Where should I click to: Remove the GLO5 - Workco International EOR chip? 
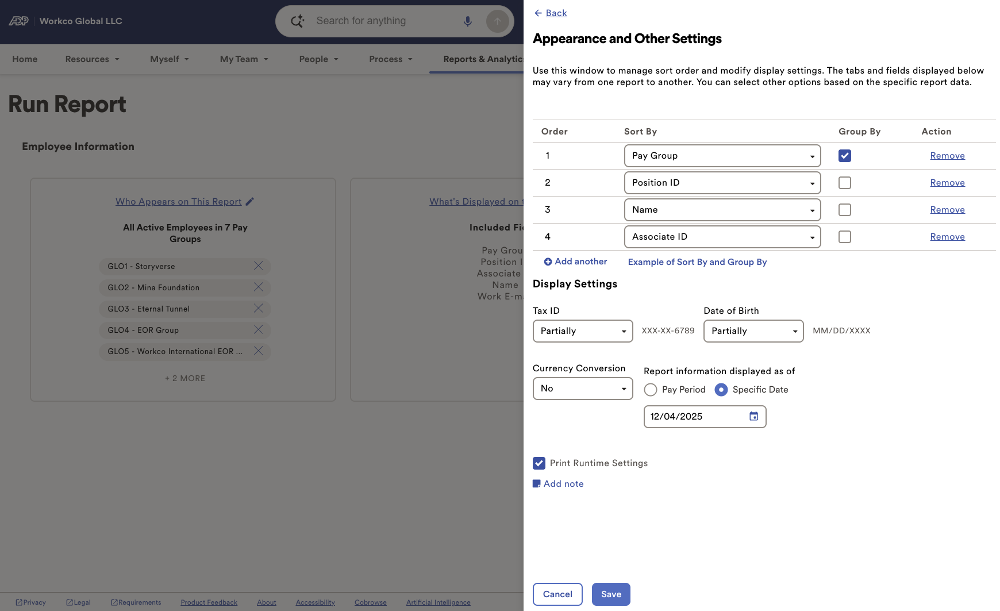pos(259,351)
